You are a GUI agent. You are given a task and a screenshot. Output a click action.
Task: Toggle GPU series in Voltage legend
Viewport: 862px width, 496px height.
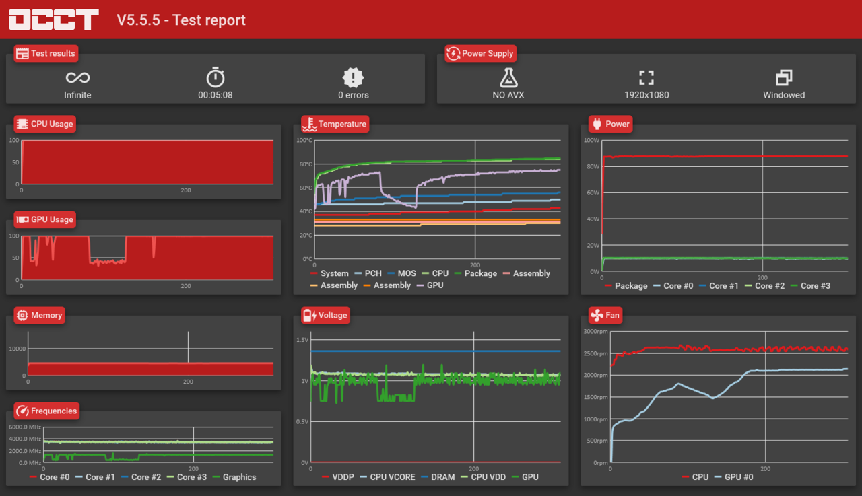525,476
